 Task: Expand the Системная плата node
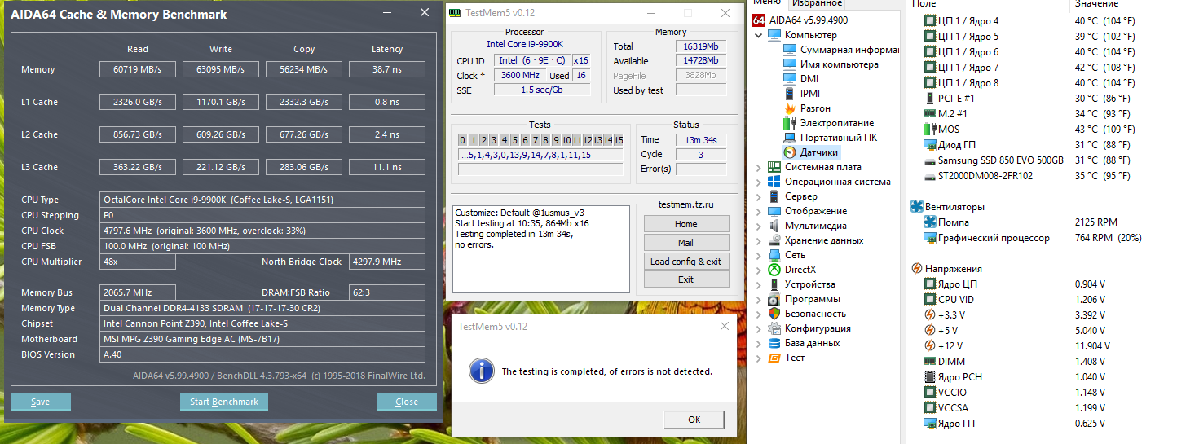click(x=759, y=168)
